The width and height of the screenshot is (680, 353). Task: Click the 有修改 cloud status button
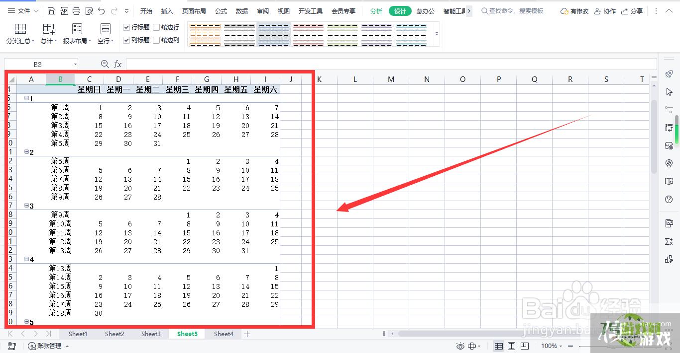pyautogui.click(x=574, y=11)
